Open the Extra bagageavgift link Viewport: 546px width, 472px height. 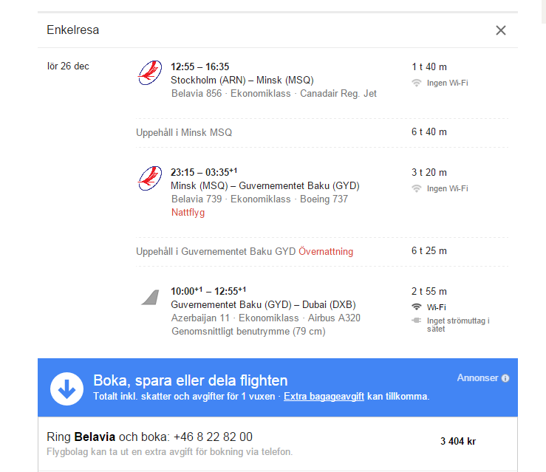[324, 397]
